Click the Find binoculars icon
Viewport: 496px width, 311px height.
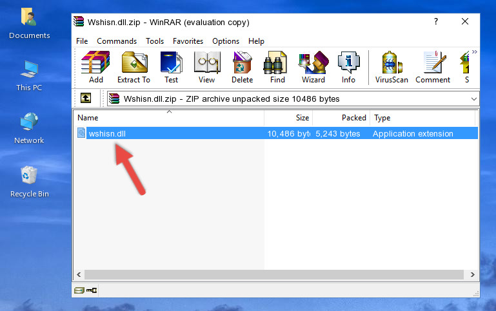pyautogui.click(x=277, y=67)
